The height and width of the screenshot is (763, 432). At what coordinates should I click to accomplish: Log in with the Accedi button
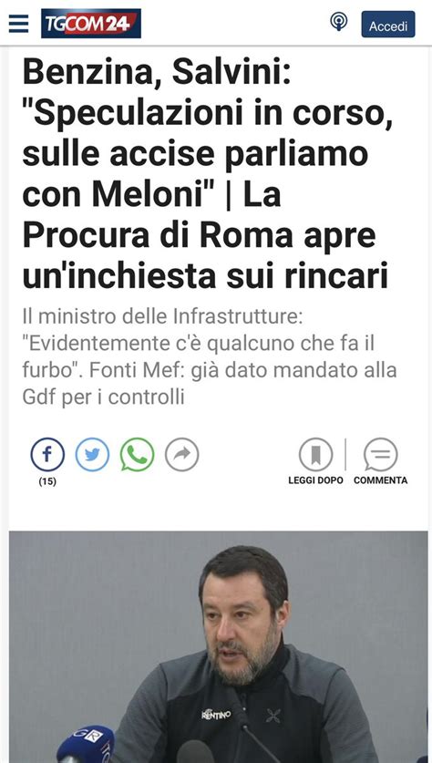(x=387, y=25)
